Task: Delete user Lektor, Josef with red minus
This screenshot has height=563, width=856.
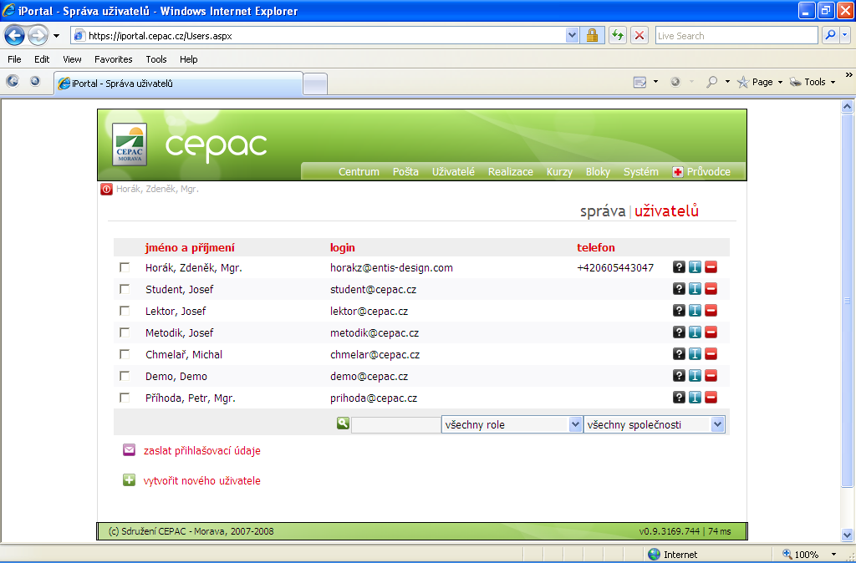Action: pyautogui.click(x=711, y=311)
